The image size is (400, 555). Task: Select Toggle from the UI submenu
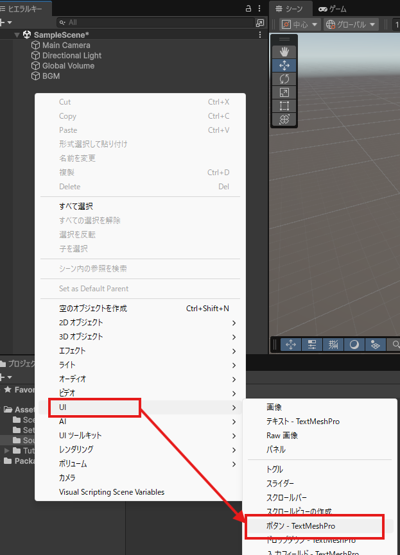point(275,469)
